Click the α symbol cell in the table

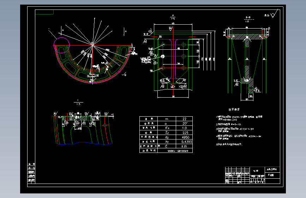[x=166, y=124]
